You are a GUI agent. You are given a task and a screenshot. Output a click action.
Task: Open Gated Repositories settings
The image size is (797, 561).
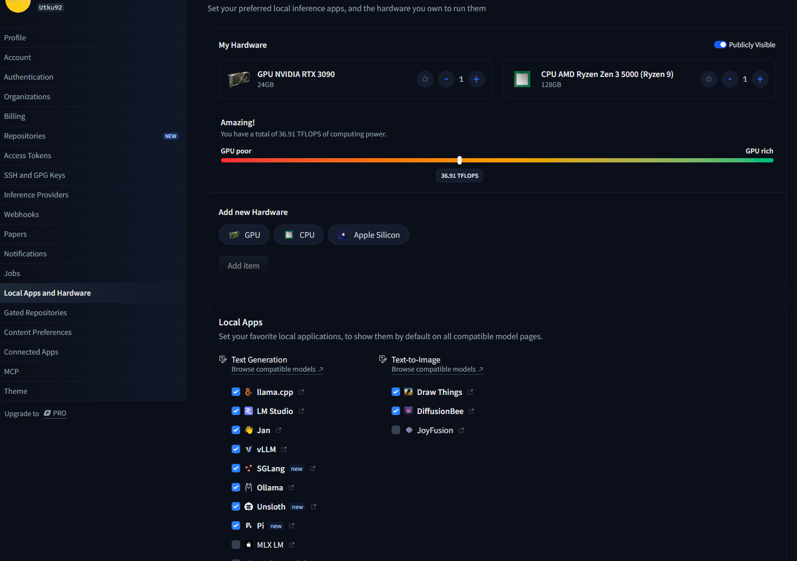(93, 313)
